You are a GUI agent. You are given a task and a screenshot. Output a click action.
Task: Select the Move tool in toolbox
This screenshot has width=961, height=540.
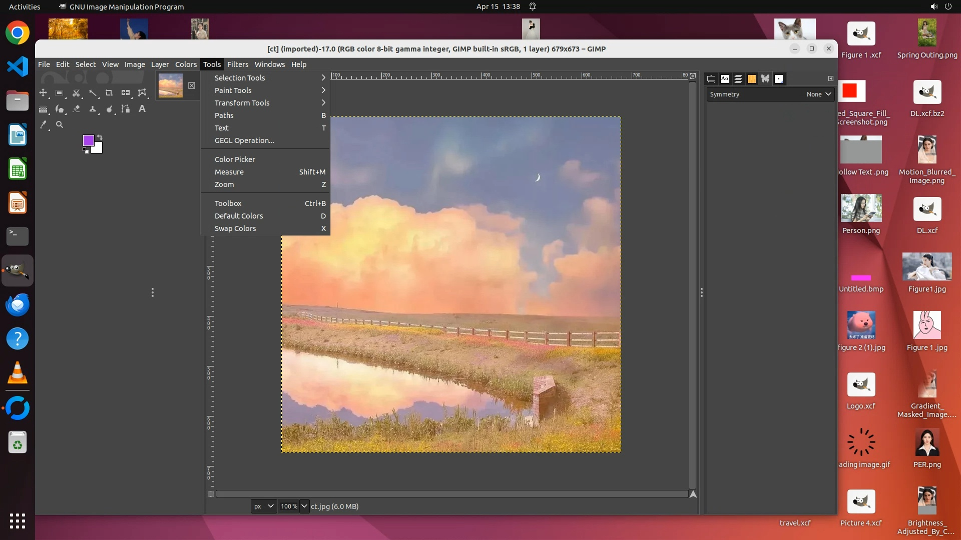(43, 92)
